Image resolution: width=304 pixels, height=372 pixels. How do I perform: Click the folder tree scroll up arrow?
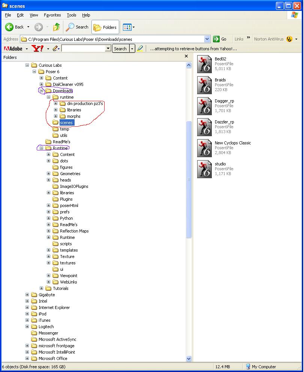[189, 65]
